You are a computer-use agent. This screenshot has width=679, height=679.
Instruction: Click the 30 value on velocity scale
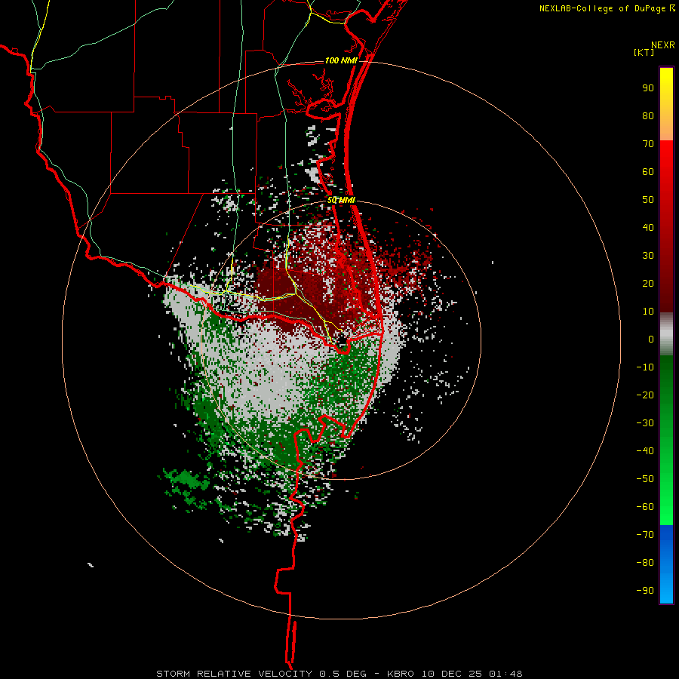(648, 256)
